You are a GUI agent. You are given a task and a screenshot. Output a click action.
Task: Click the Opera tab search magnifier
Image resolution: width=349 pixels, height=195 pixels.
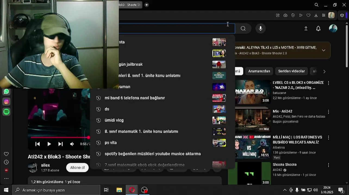coord(316,5)
